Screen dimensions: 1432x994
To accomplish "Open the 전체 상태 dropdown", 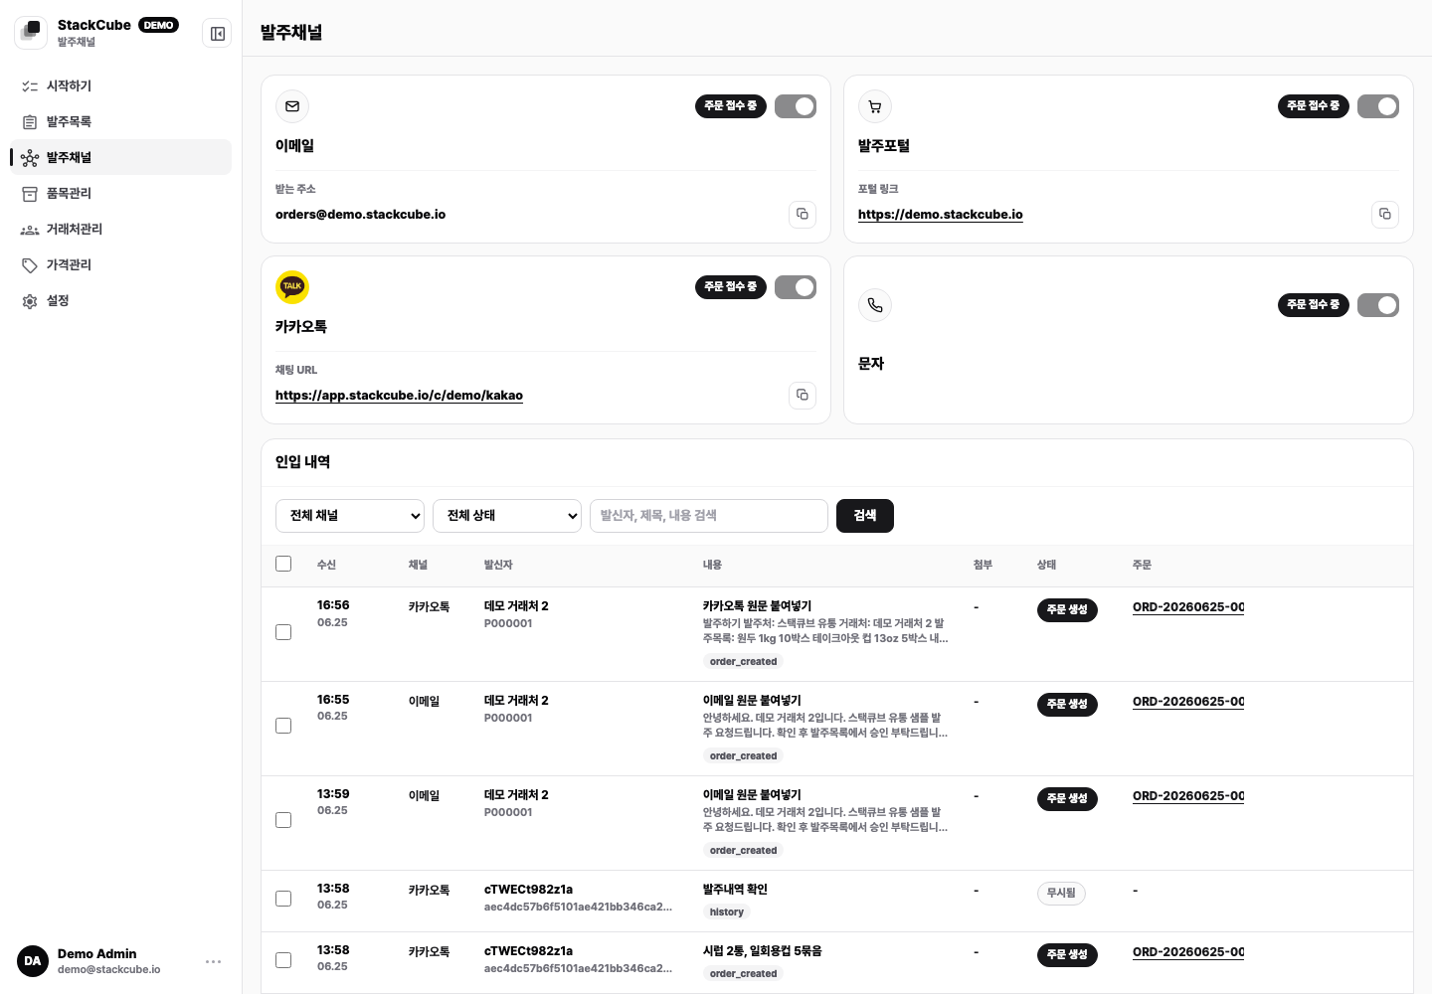I will click(507, 516).
